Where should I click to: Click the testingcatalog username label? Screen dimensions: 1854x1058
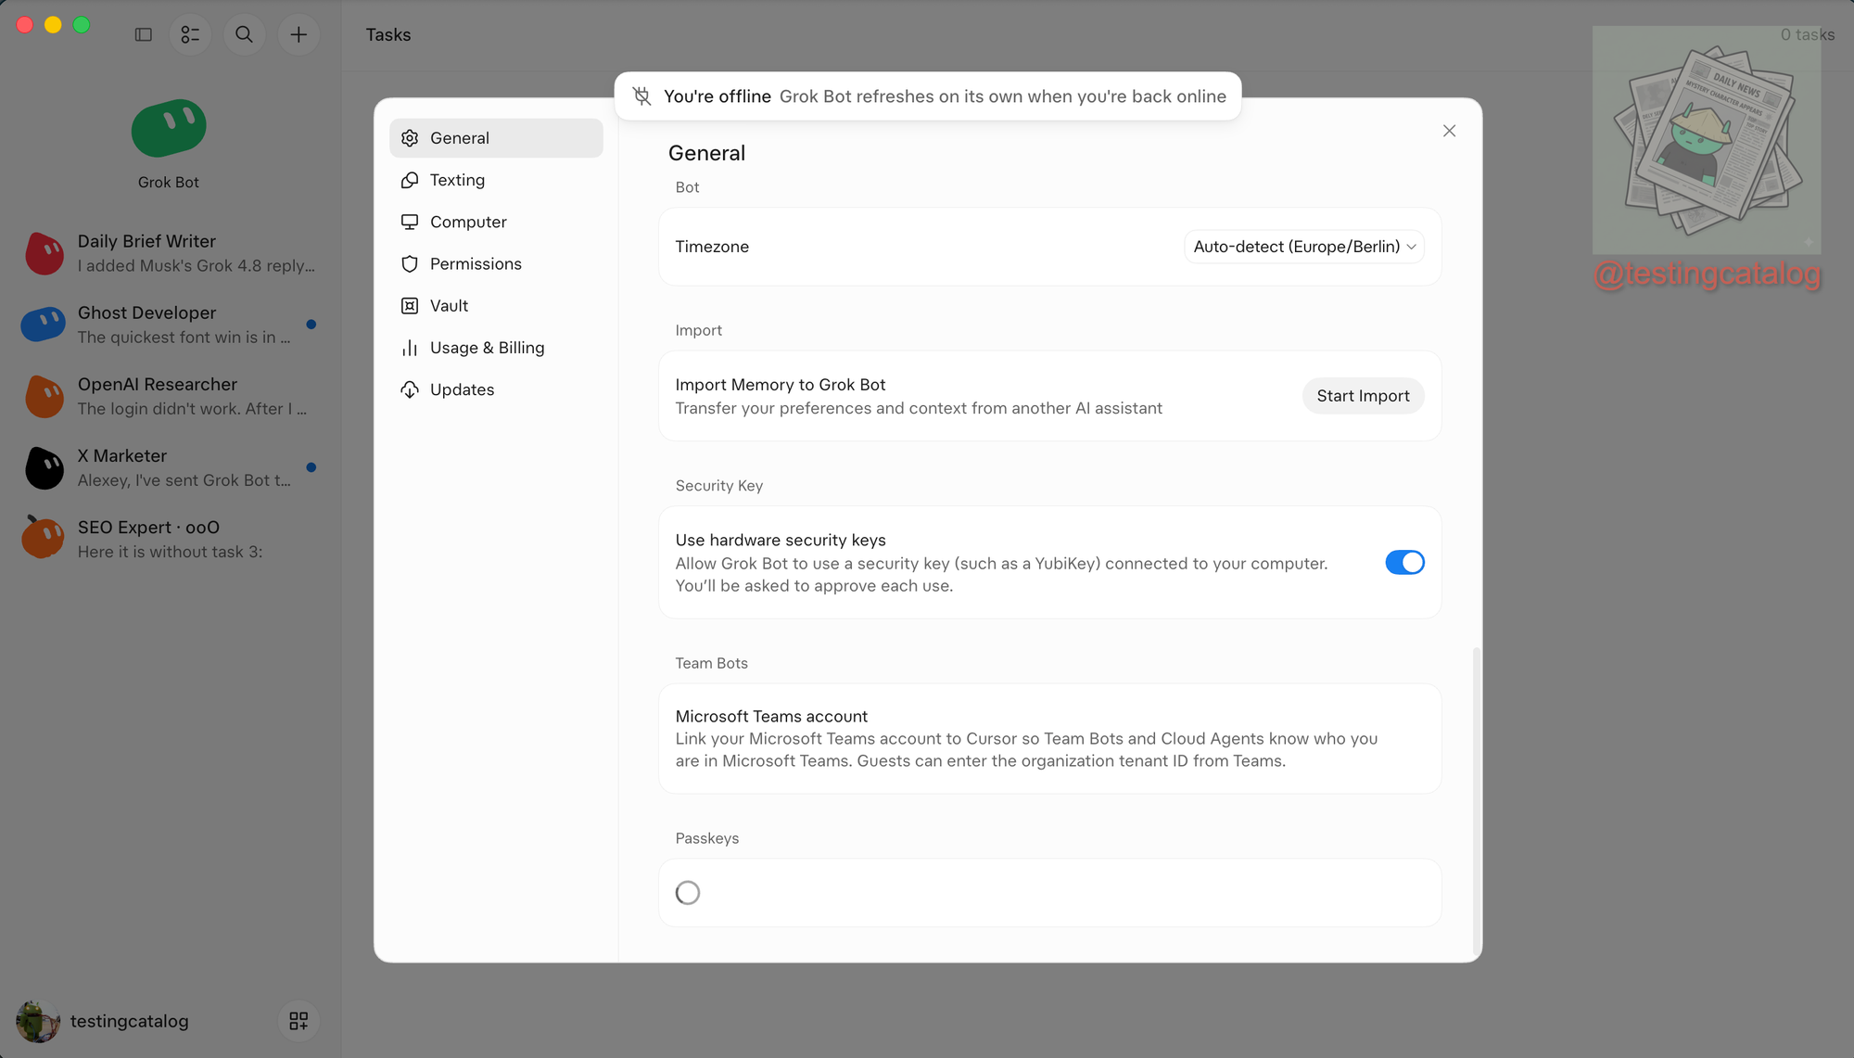pos(130,1021)
